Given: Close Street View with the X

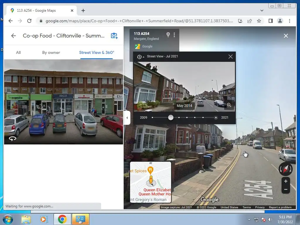Looking at the screenshot, I should (x=286, y=36).
